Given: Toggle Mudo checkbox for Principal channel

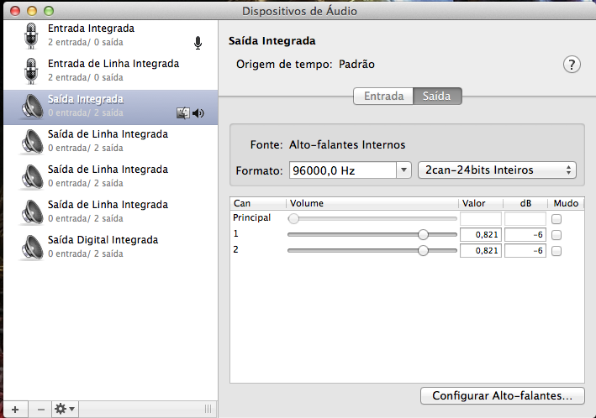Looking at the screenshot, I should (556, 219).
